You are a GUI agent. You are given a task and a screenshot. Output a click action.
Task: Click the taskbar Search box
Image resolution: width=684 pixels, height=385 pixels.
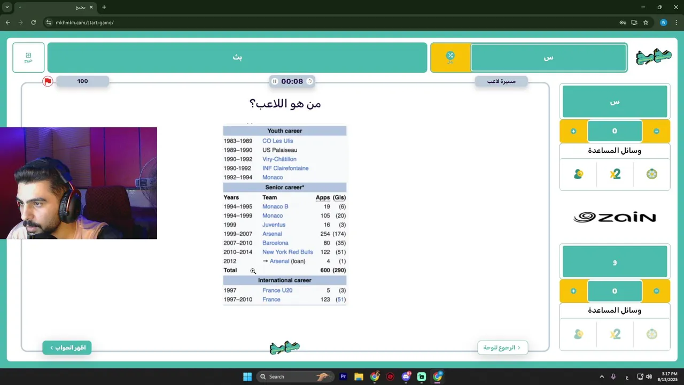click(x=295, y=376)
